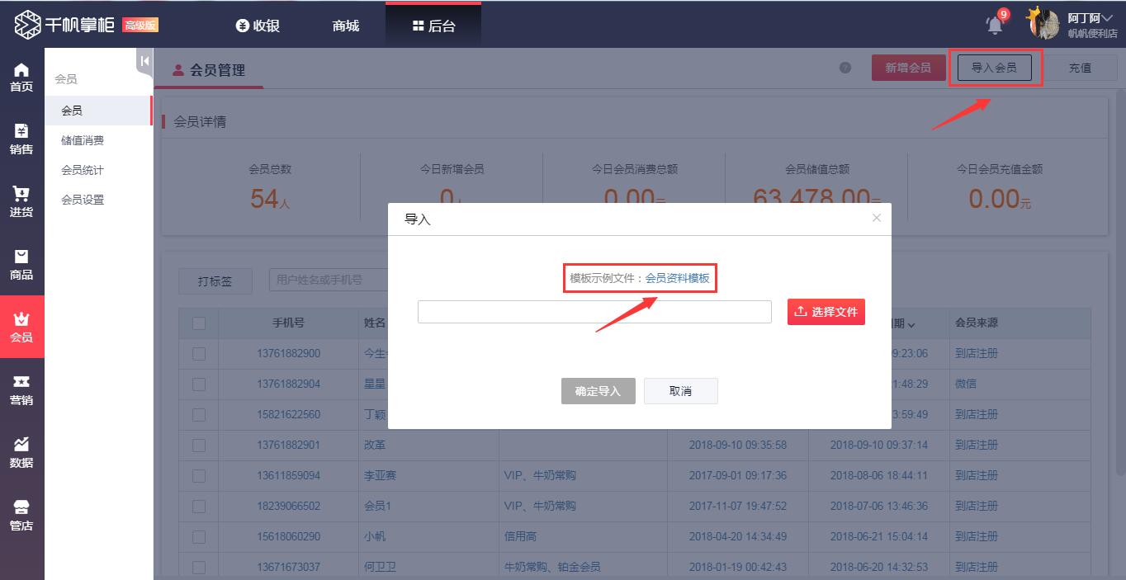Open notifications bell with badge 9
The height and width of the screenshot is (580, 1126).
[996, 25]
